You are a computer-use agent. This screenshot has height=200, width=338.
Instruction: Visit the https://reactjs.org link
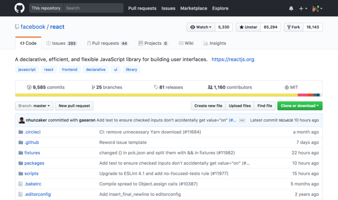[233, 59]
